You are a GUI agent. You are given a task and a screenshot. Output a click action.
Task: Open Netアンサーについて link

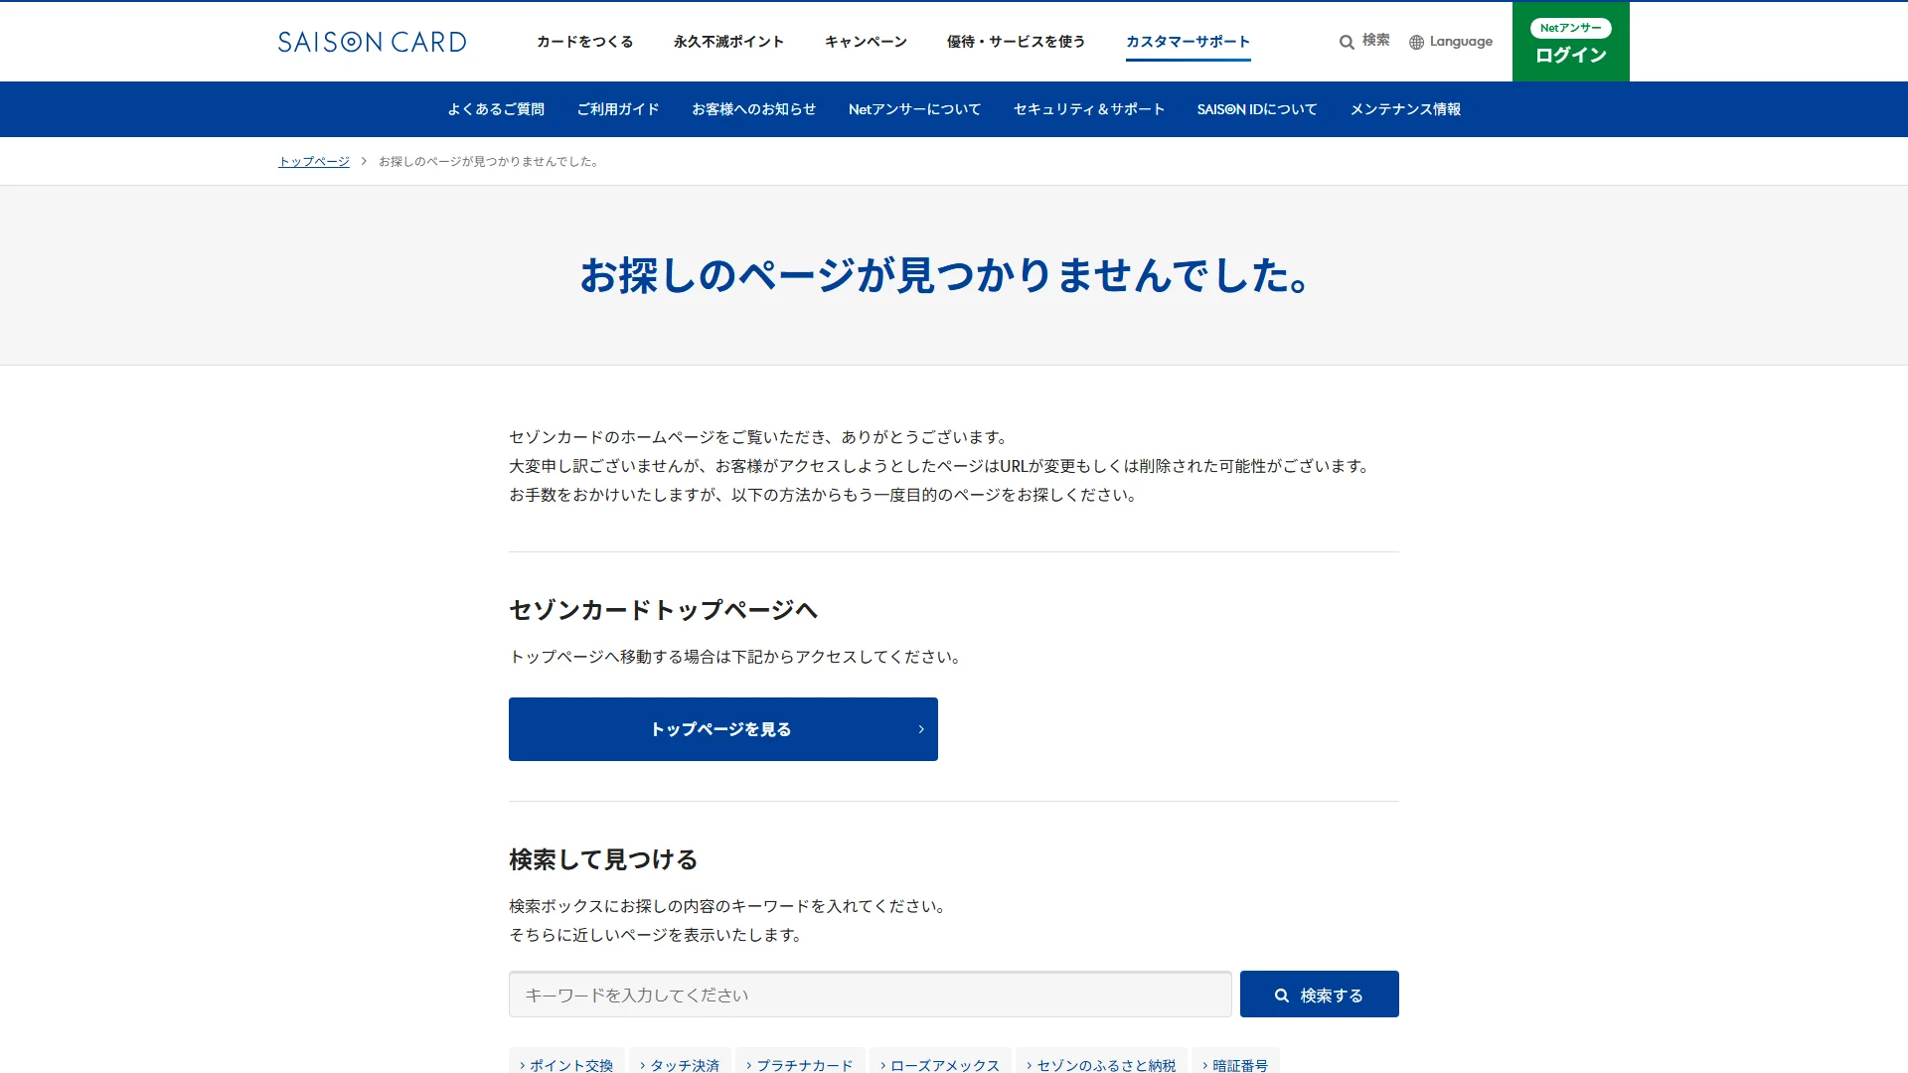[914, 109]
